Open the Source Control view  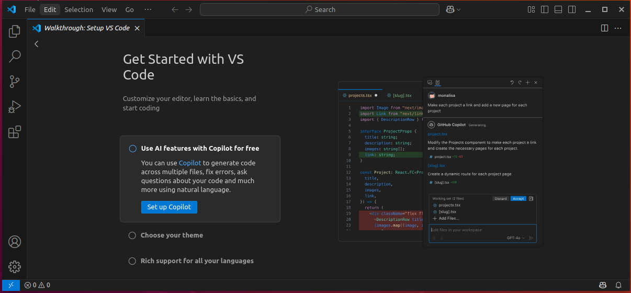click(x=15, y=82)
